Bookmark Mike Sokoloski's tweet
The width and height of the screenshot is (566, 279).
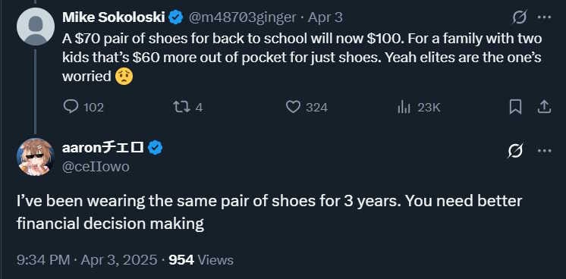tap(515, 107)
